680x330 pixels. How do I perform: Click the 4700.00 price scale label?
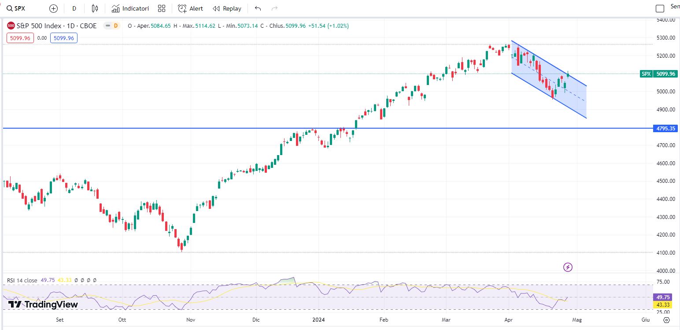[x=666, y=145]
